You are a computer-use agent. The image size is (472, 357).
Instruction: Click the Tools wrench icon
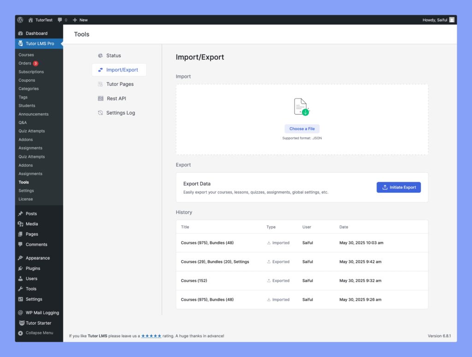pyautogui.click(x=20, y=289)
